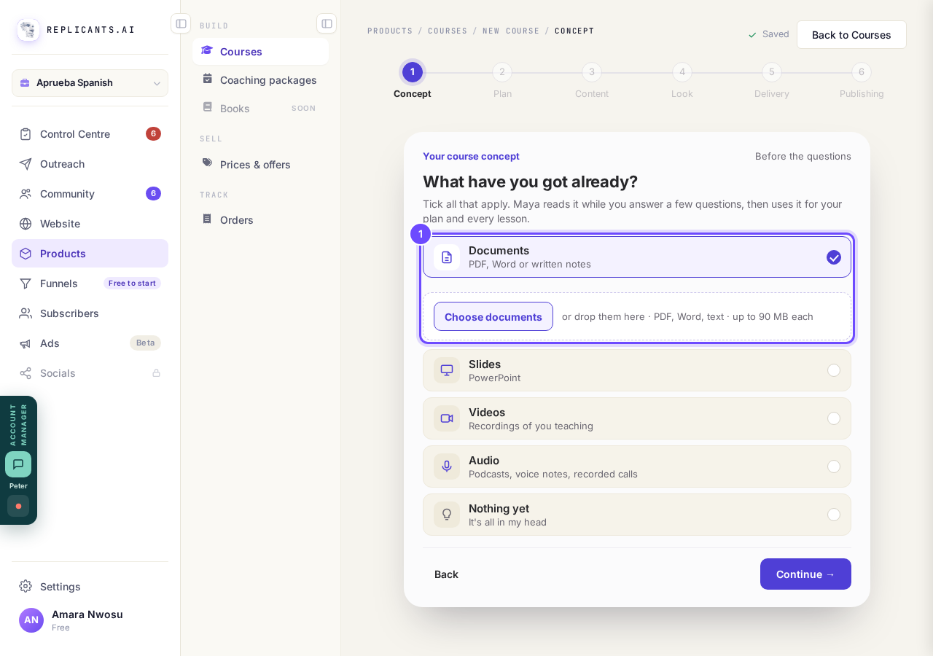Click the Settings gear icon
This screenshot has height=656, width=933.
click(26, 586)
